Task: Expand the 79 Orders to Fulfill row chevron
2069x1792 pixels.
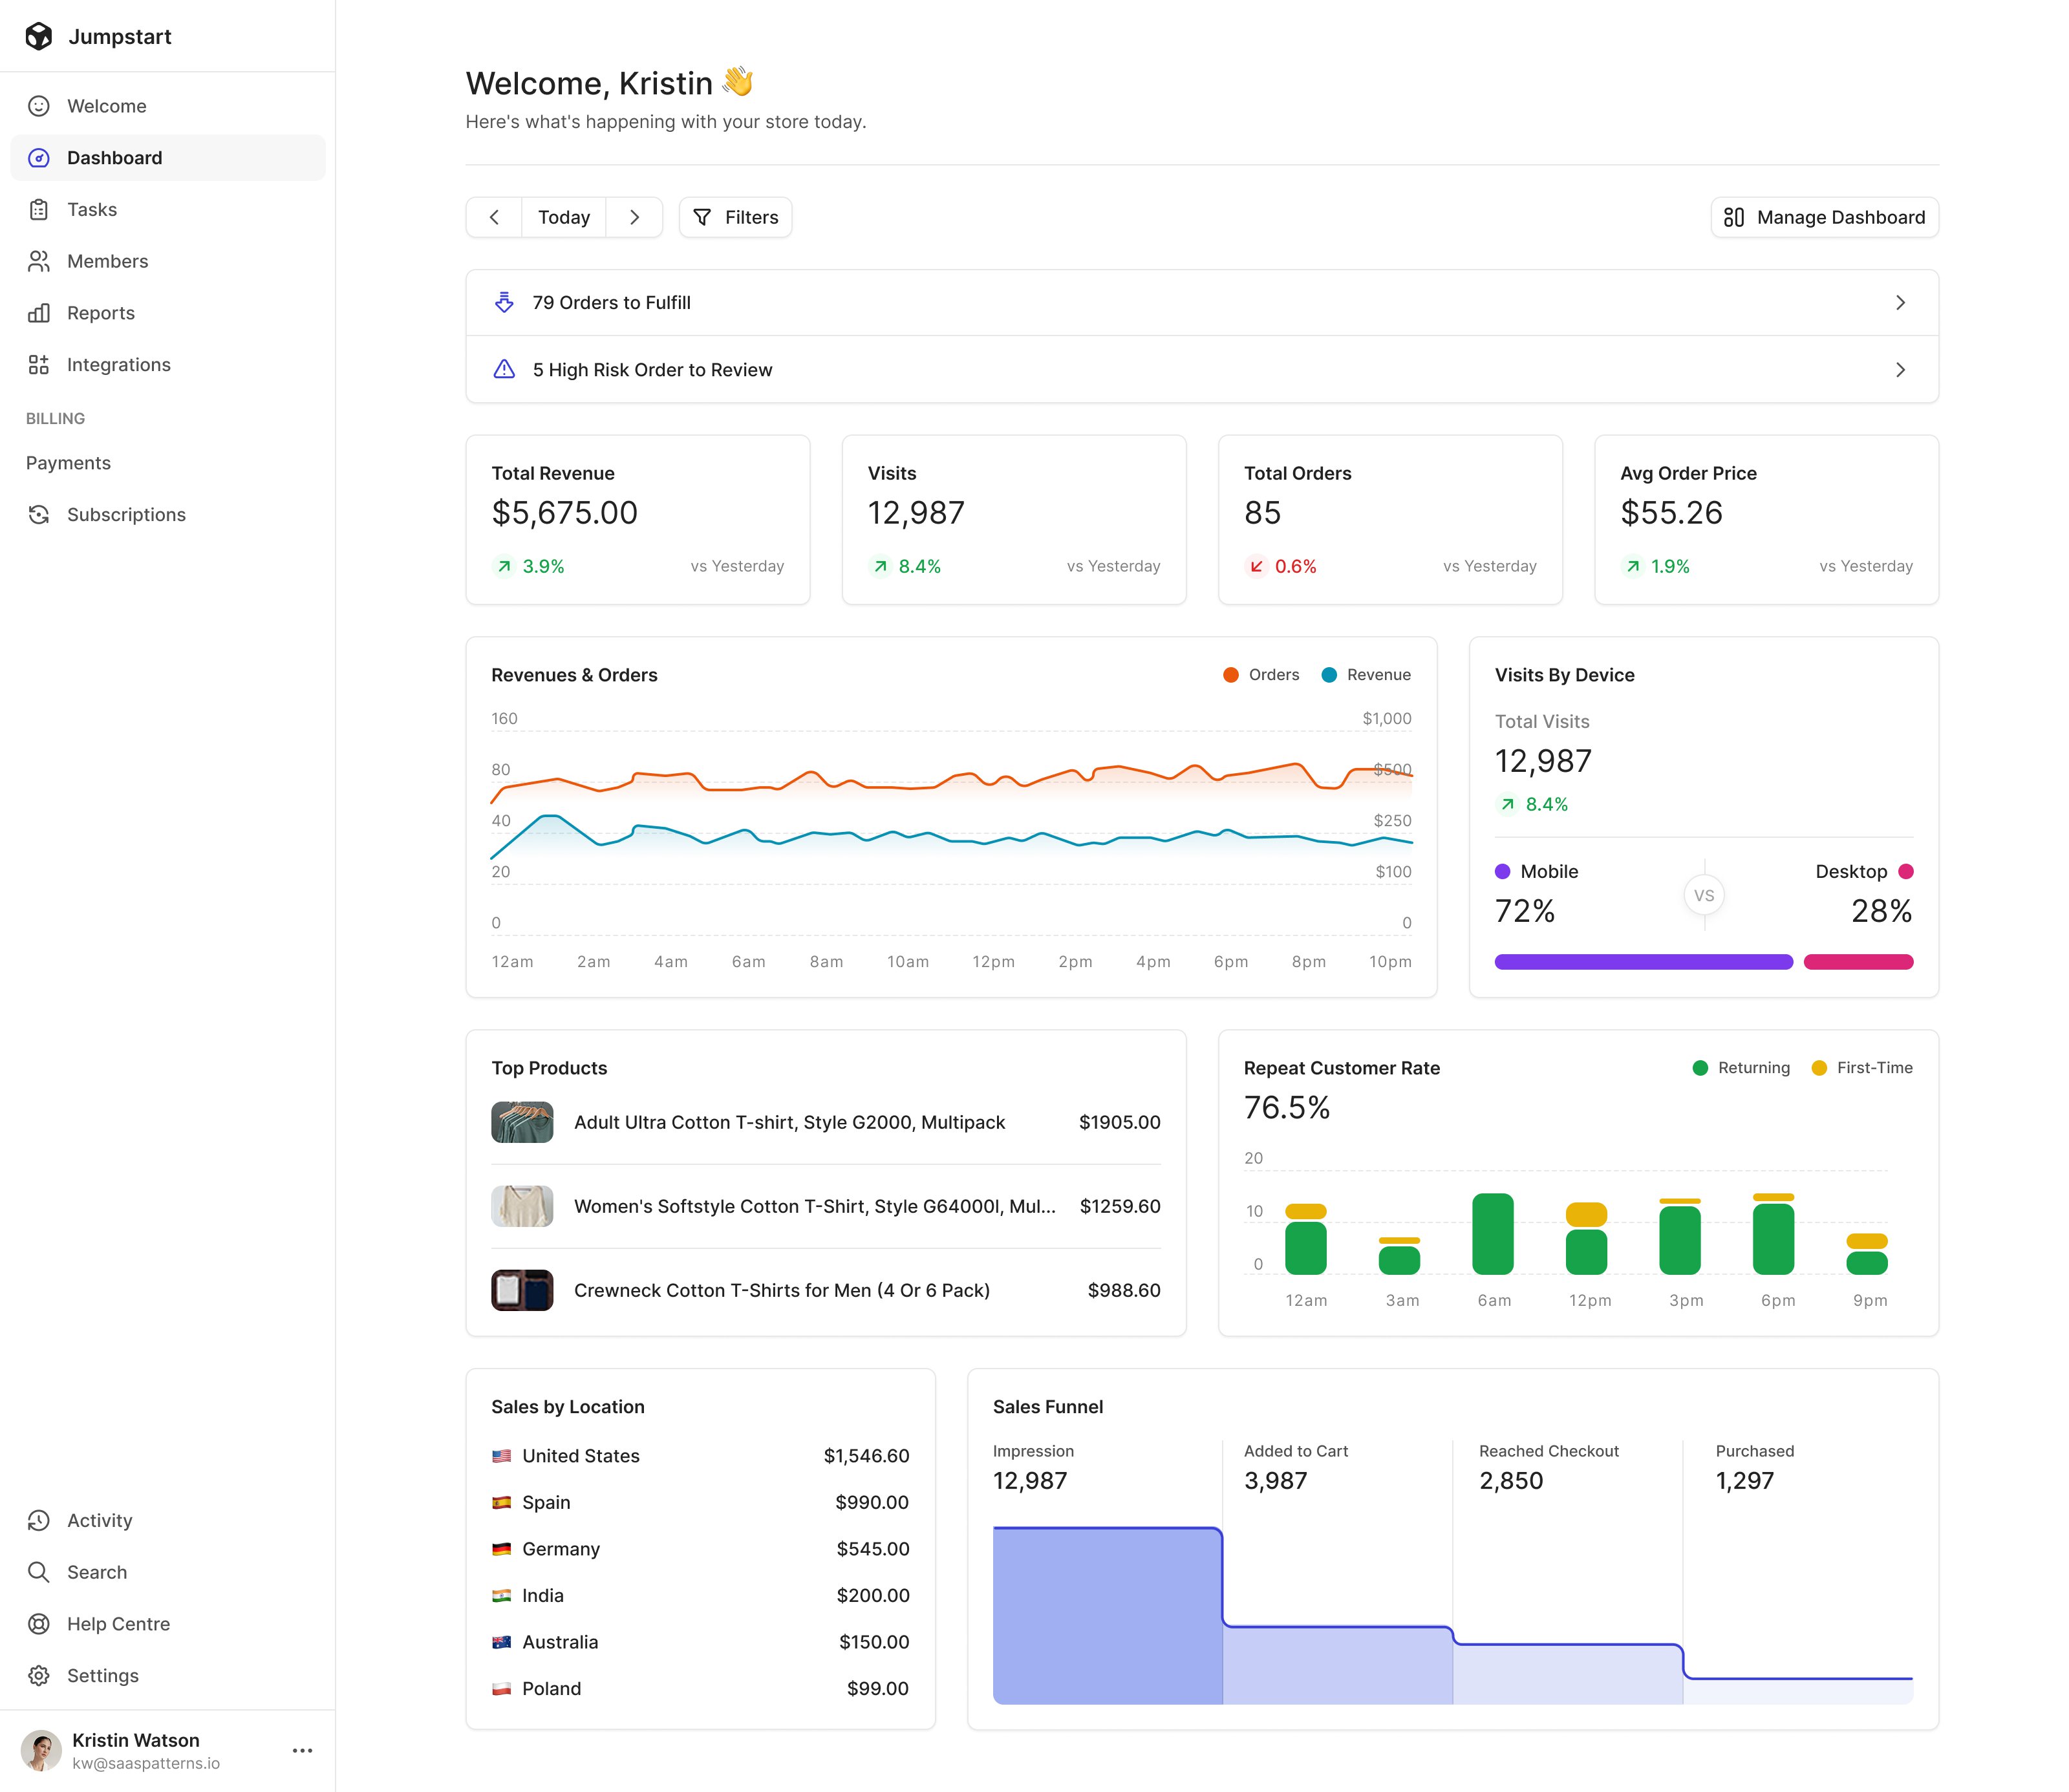Action: coord(1900,303)
